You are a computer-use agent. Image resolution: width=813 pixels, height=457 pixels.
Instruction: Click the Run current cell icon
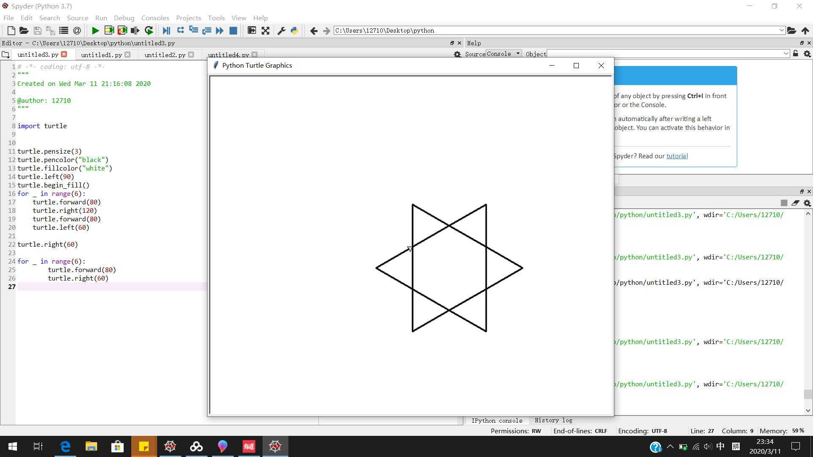(109, 31)
